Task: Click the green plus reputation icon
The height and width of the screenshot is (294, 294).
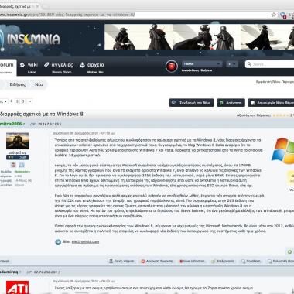Action: (289, 252)
